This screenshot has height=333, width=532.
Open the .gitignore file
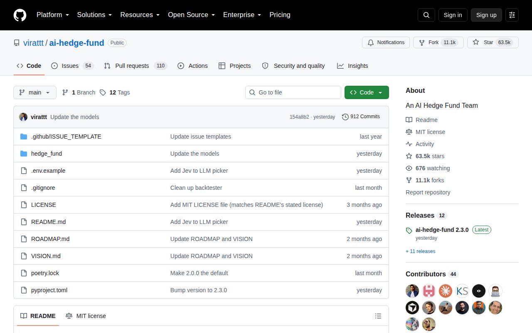point(43,188)
